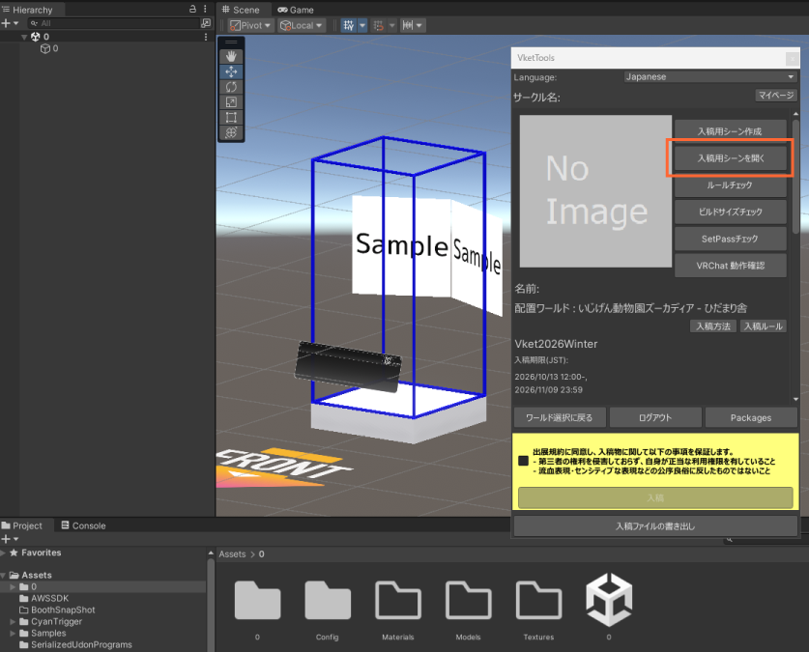This screenshot has width=809, height=652.
Task: Toggle the Hierarchy panel lock
Action: (192, 9)
